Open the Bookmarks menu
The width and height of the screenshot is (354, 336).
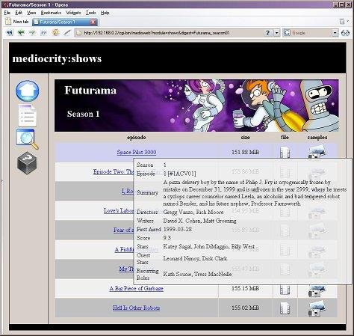coord(51,13)
